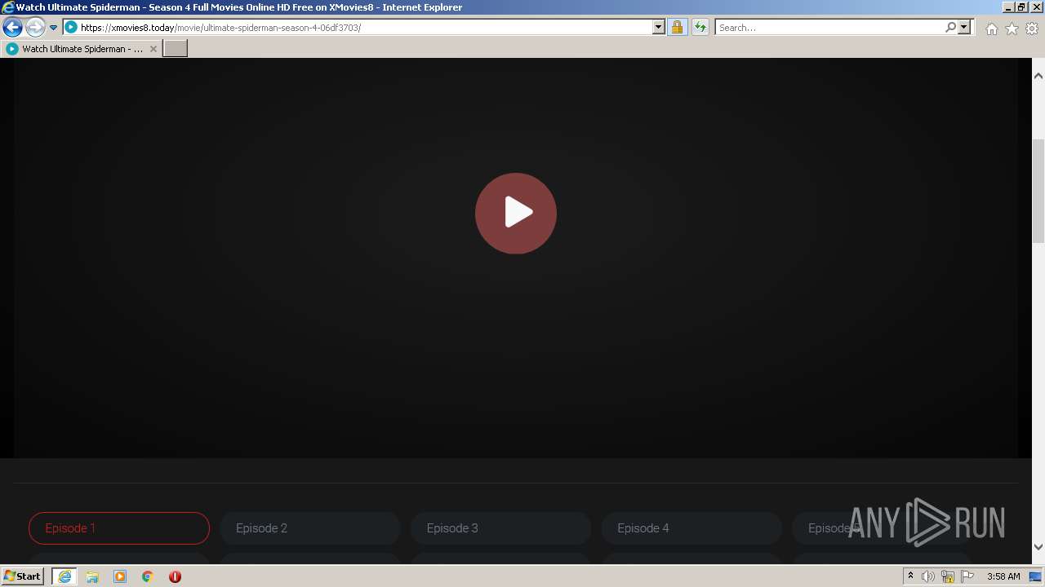Click the volume speaker tray icon
Screen dimensions: 1045x587
click(x=928, y=576)
